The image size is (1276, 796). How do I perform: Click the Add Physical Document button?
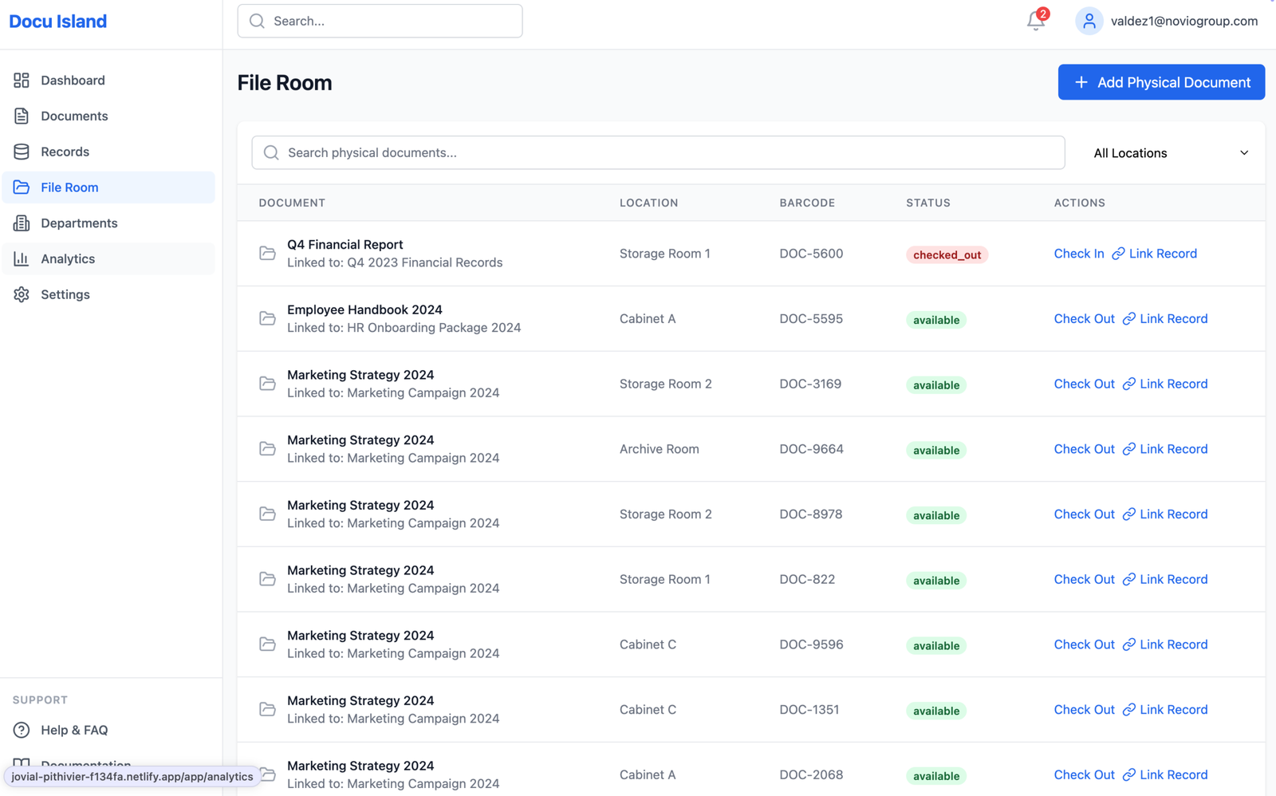pos(1161,82)
